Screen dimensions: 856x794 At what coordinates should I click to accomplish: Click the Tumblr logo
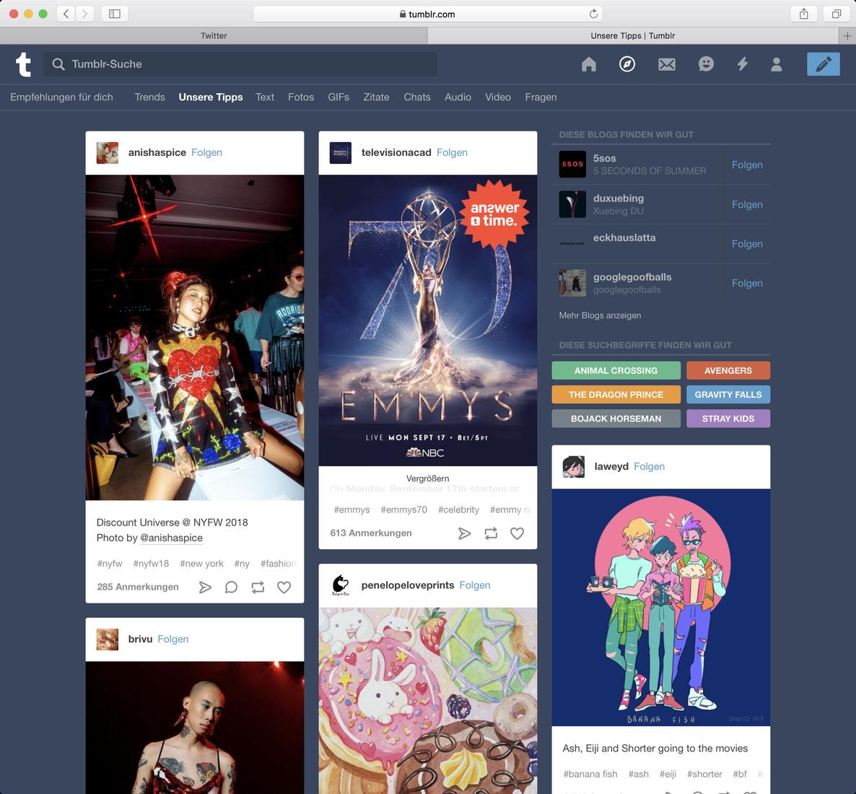pos(23,64)
